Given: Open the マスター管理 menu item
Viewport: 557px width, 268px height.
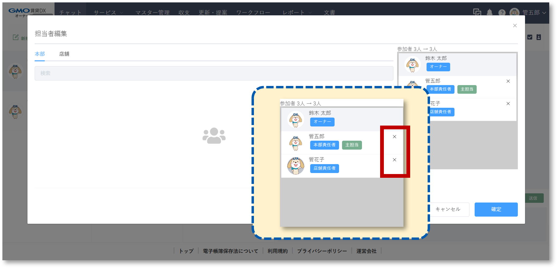Looking at the screenshot, I should pyautogui.click(x=152, y=13).
